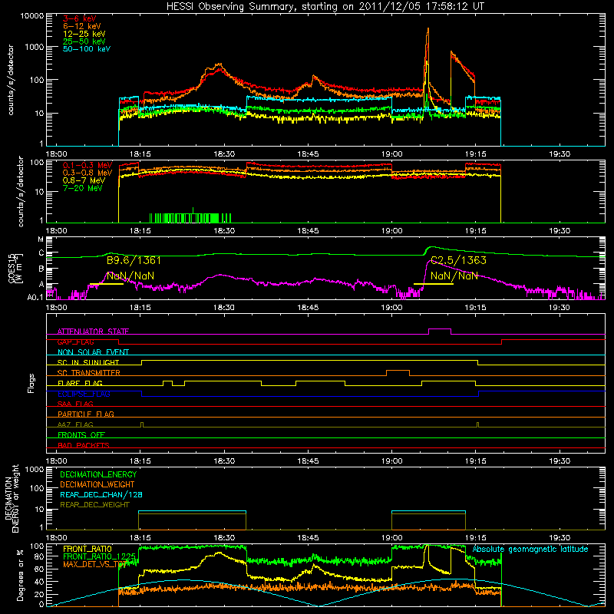
Task: Click the GOES15 axis label
Action: (x=15, y=268)
